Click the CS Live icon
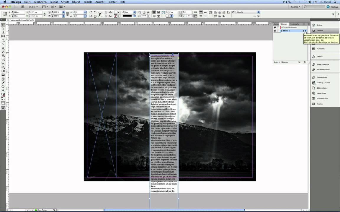This screenshot has height=212, width=340. 328,7
